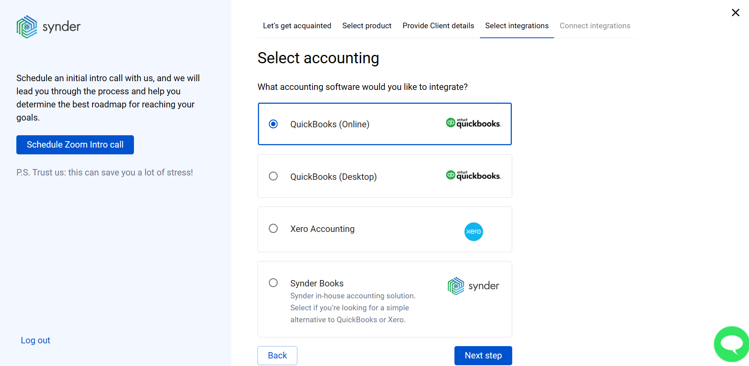Keep QuickBooks (Online) selected via its radio button

pos(273,124)
